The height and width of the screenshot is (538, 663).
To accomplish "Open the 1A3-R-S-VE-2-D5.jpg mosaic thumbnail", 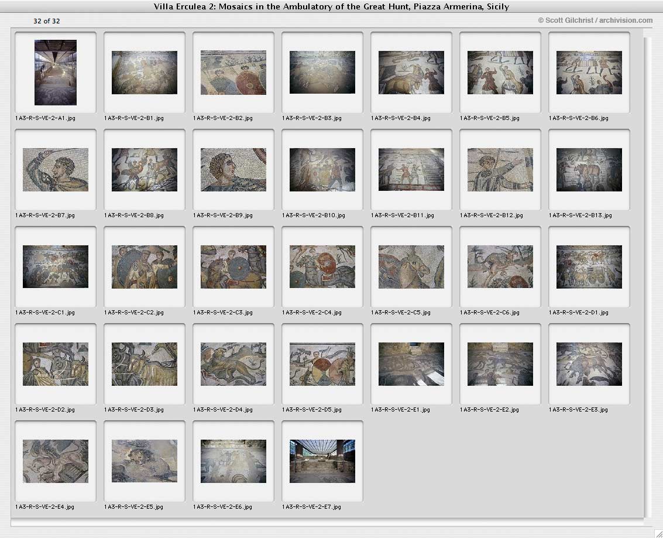I will point(322,364).
